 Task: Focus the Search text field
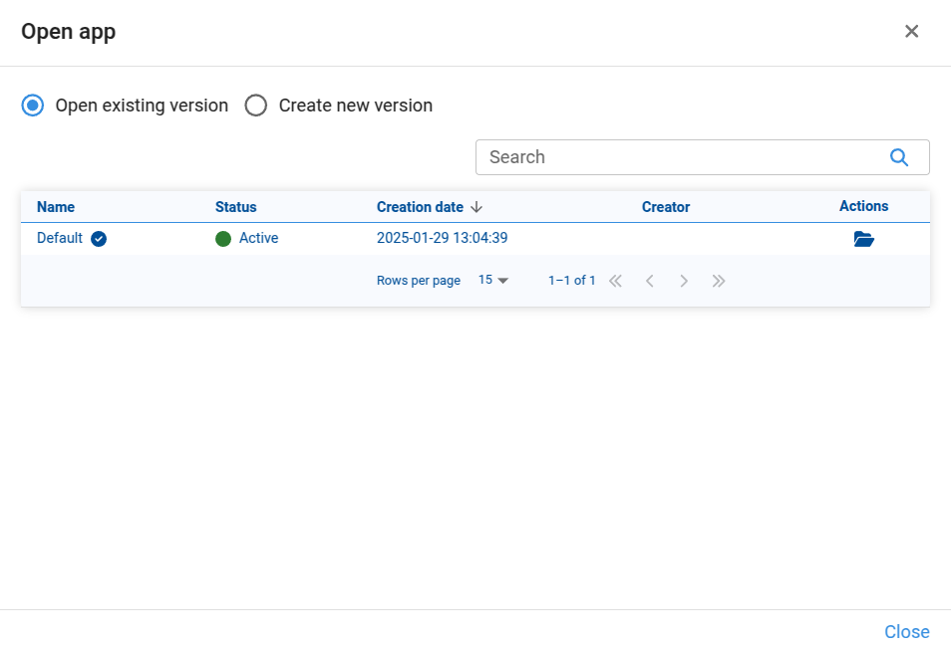[x=678, y=157]
